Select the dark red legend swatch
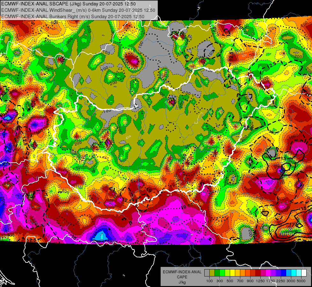 click(x=258, y=273)
